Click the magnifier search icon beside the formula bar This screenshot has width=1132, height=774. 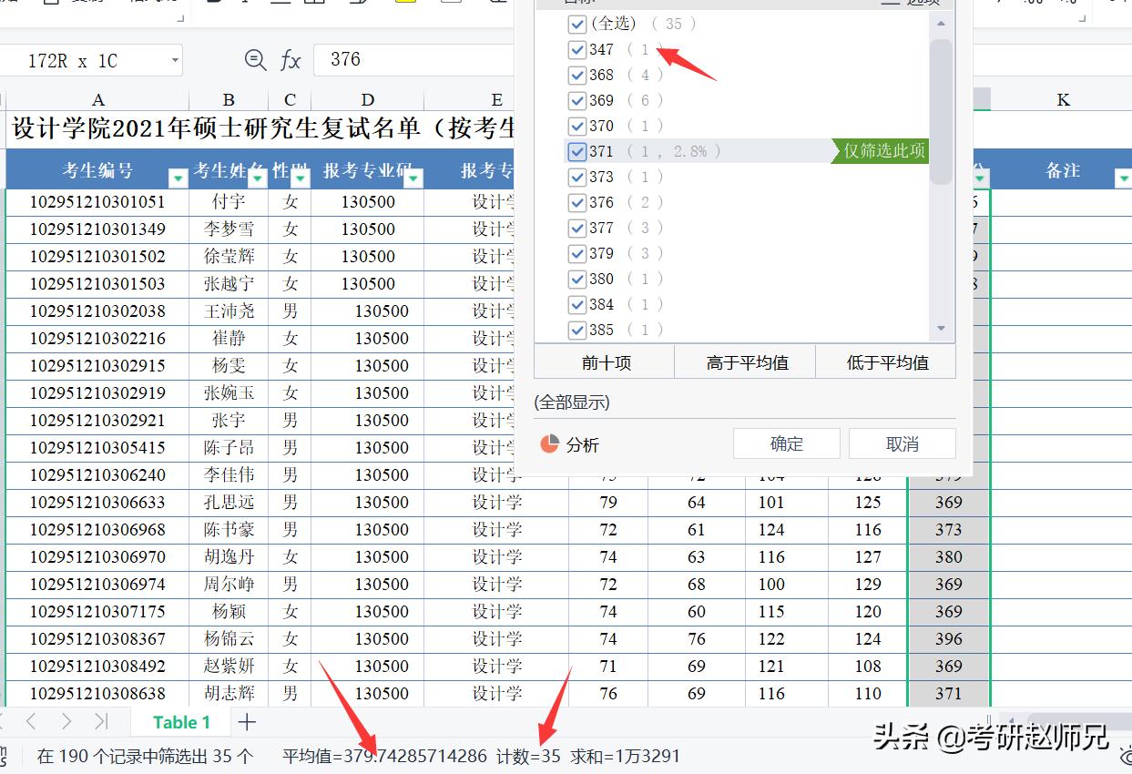[255, 60]
